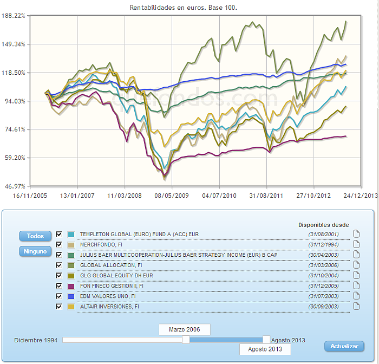Viewport: 379px width, 364px height.
Task: Click the Disponibles desde column header
Action: point(323,225)
